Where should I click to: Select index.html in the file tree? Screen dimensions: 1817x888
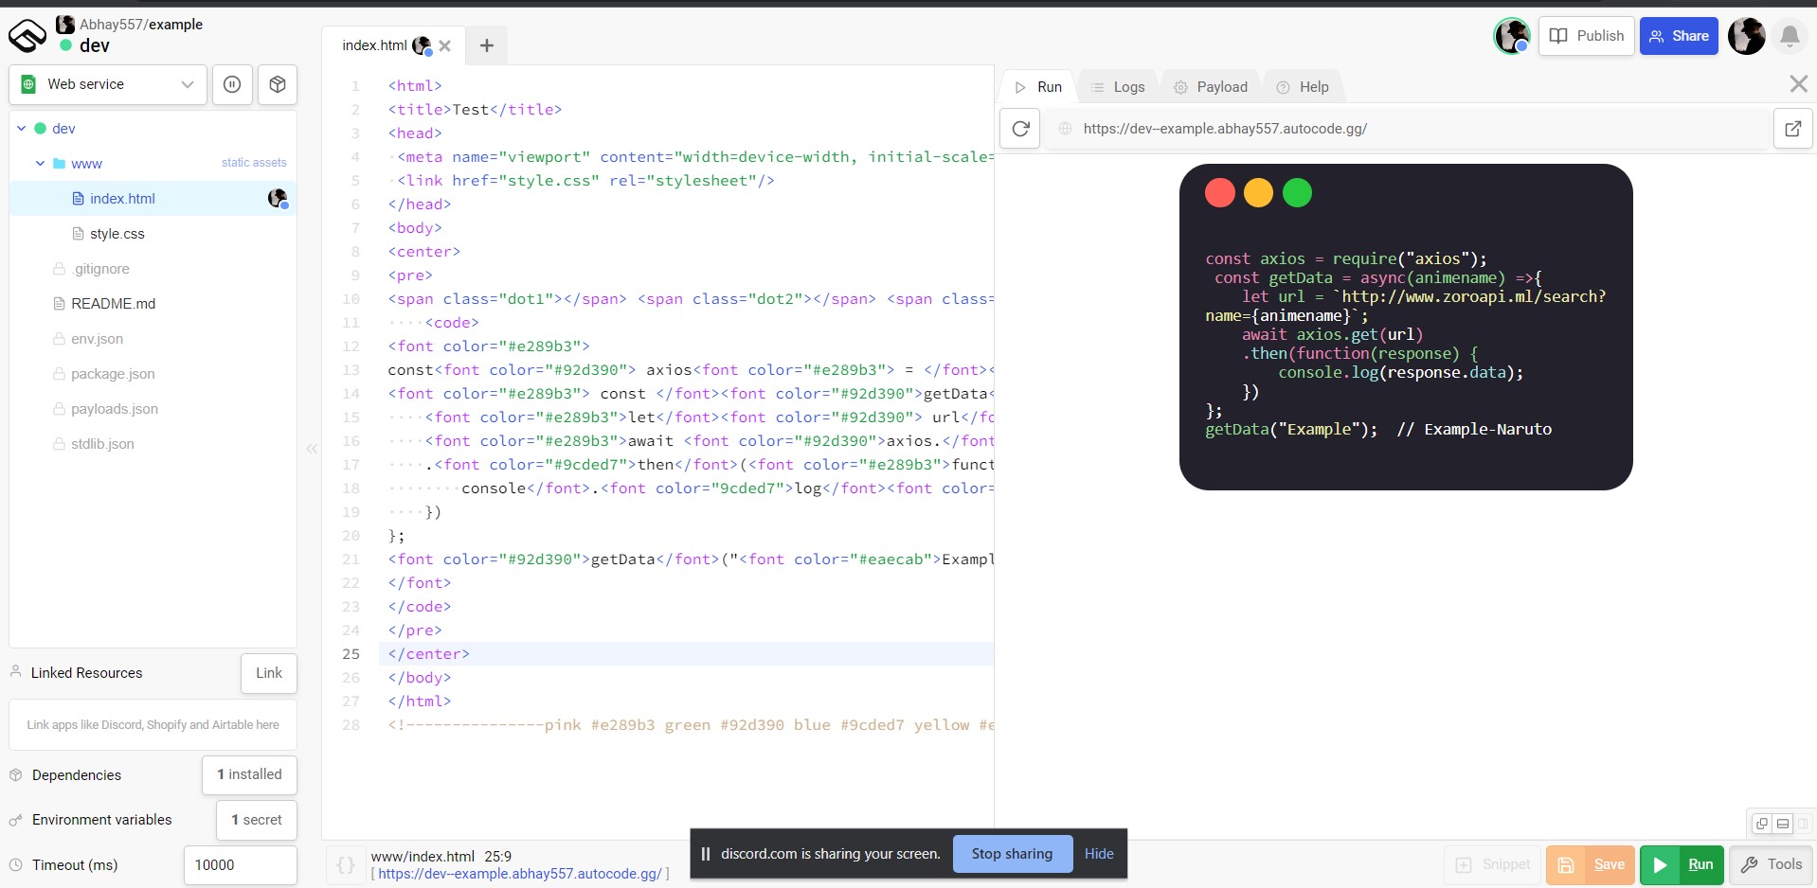(x=122, y=199)
